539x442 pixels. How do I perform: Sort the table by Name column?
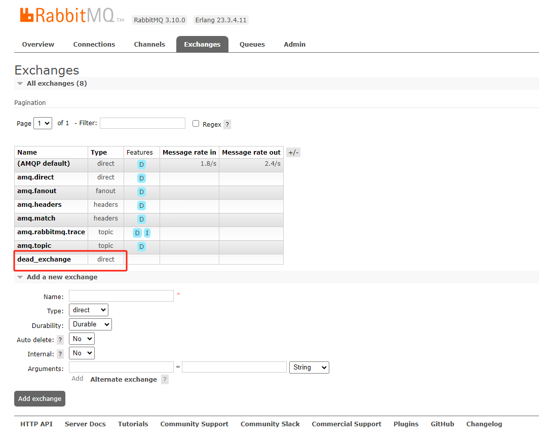(27, 153)
